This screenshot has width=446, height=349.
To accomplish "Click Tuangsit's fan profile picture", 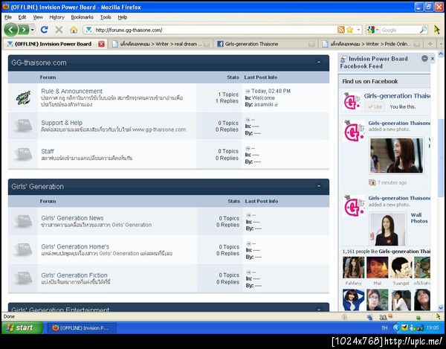I will click(401, 268).
